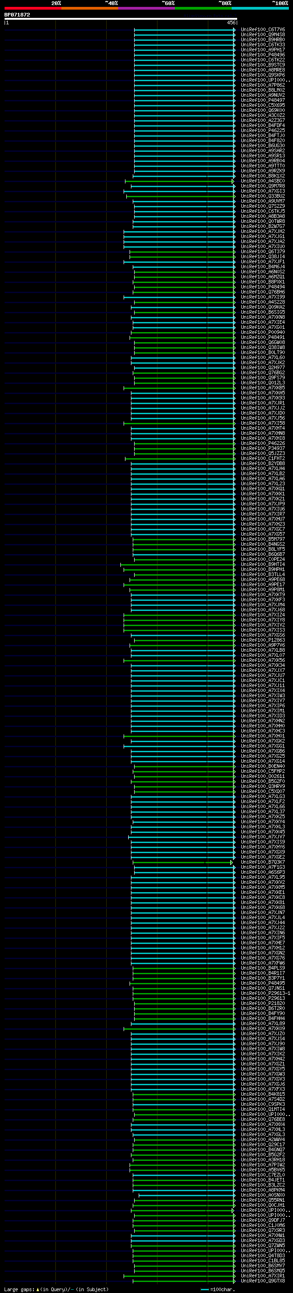The height and width of the screenshot is (1293, 293).
Task: Click UniRef100_A7XJC1 label
Action: (262, 680)
